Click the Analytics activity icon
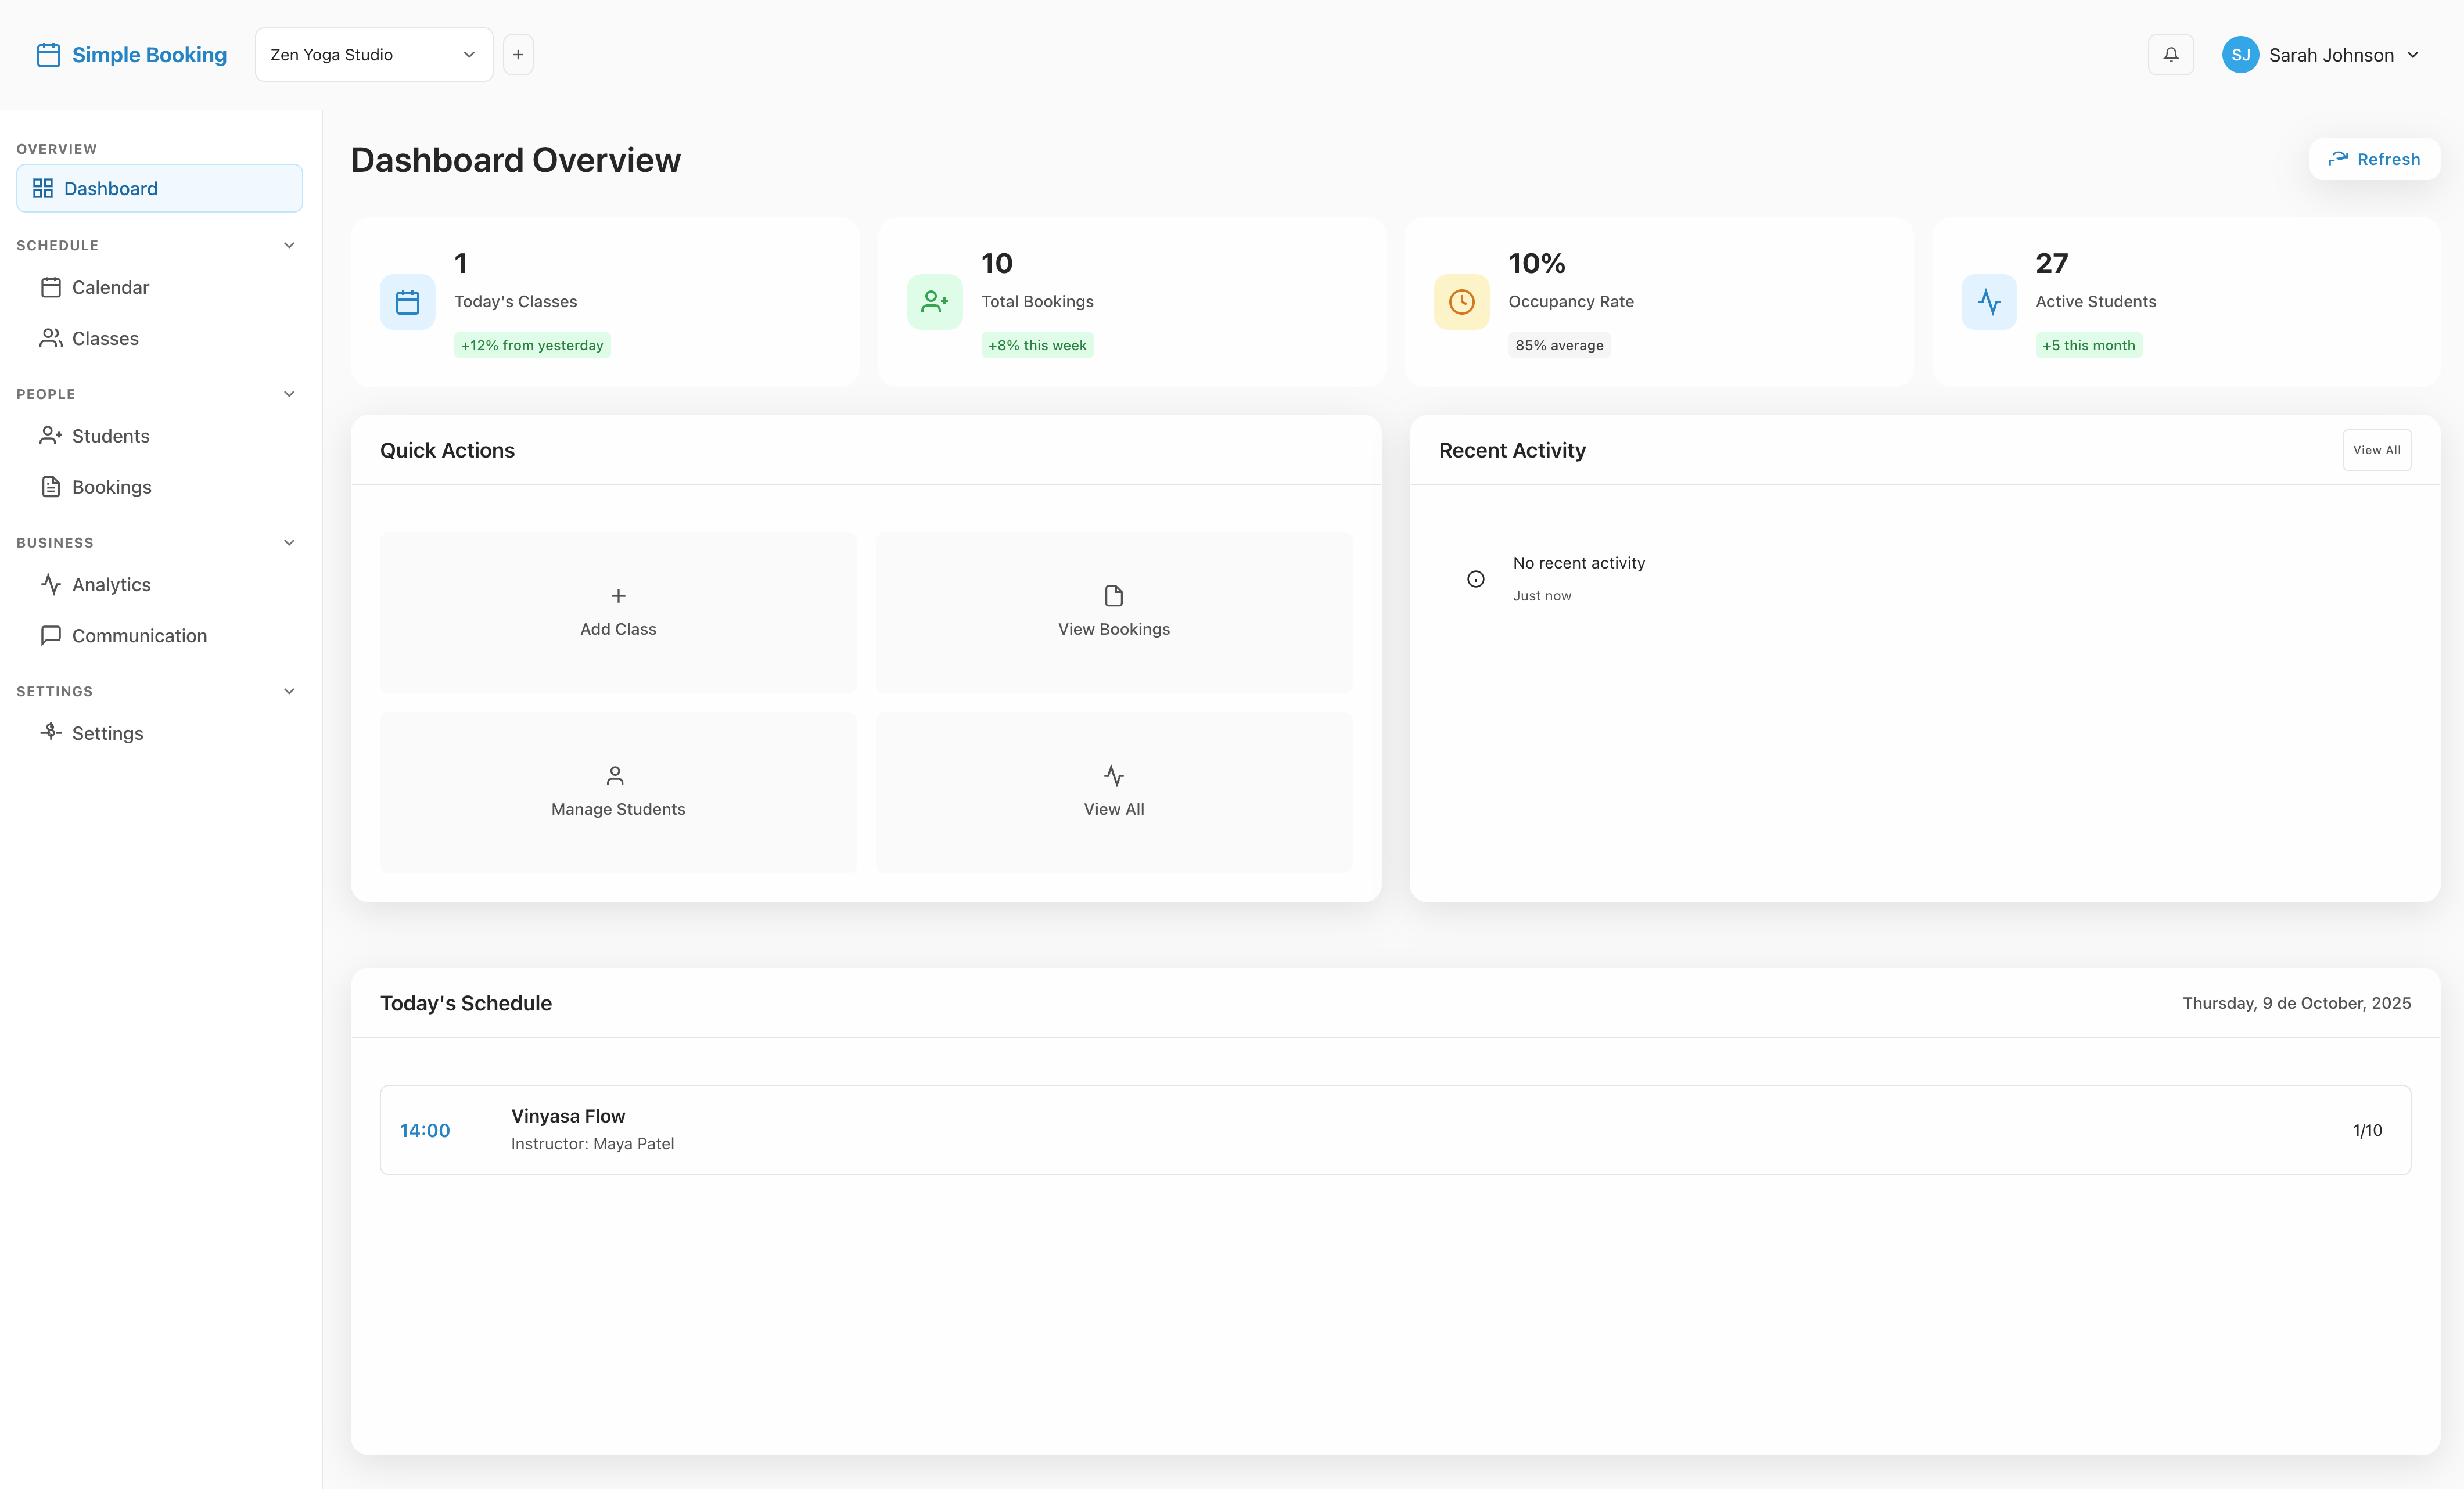The height and width of the screenshot is (1489, 2464). point(51,584)
